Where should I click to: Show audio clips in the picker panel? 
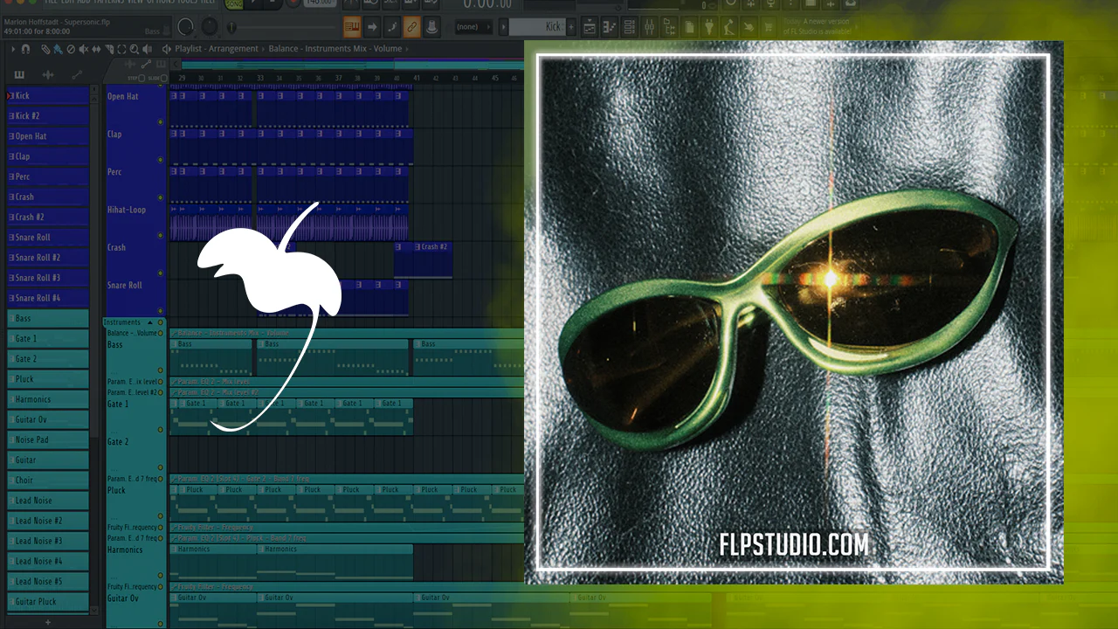pyautogui.click(x=48, y=75)
